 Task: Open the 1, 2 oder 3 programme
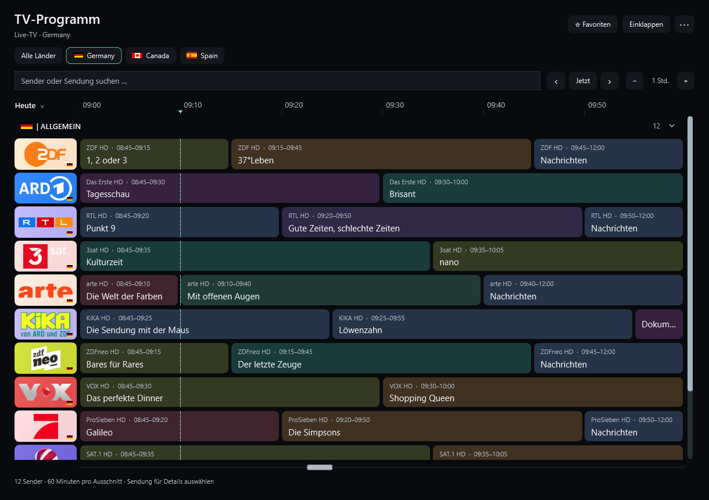(154, 154)
